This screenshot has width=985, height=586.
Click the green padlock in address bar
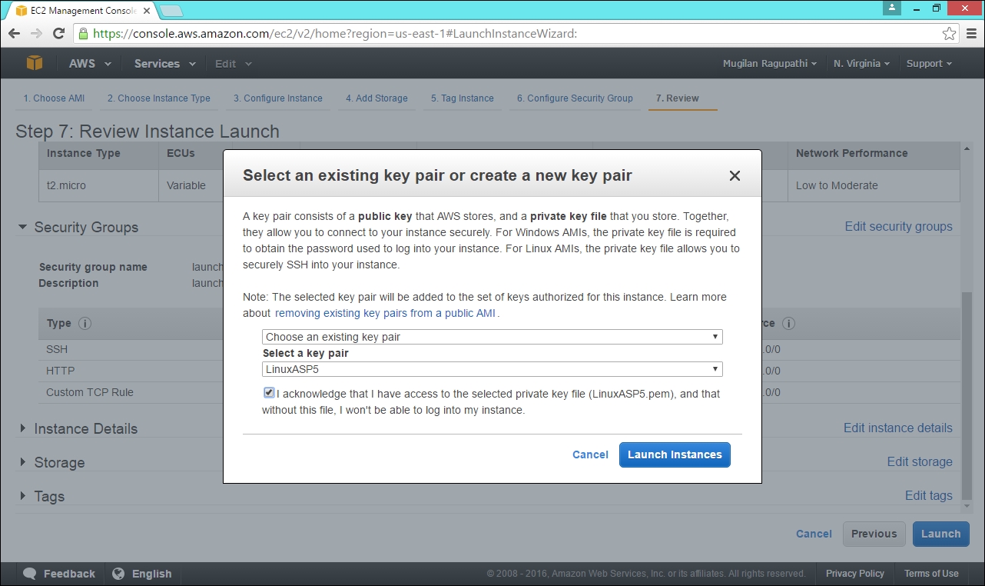coord(84,34)
